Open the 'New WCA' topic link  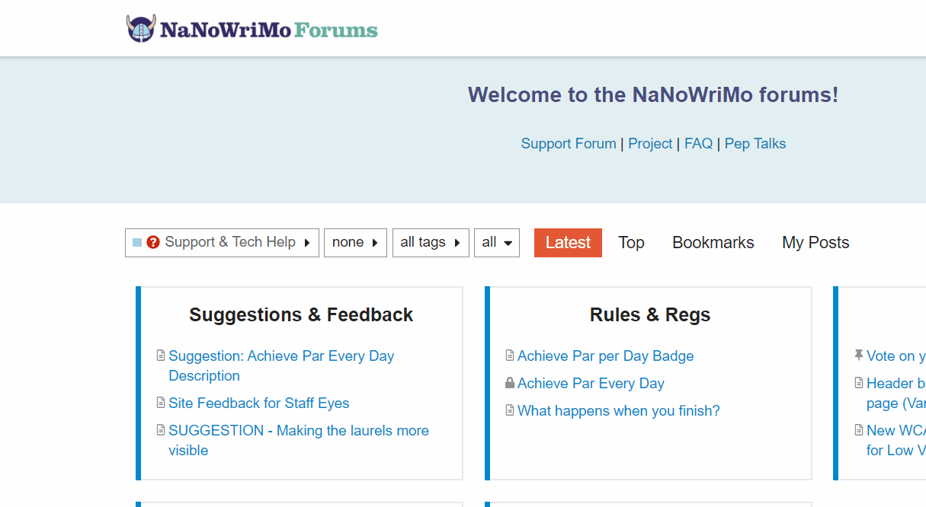point(896,440)
